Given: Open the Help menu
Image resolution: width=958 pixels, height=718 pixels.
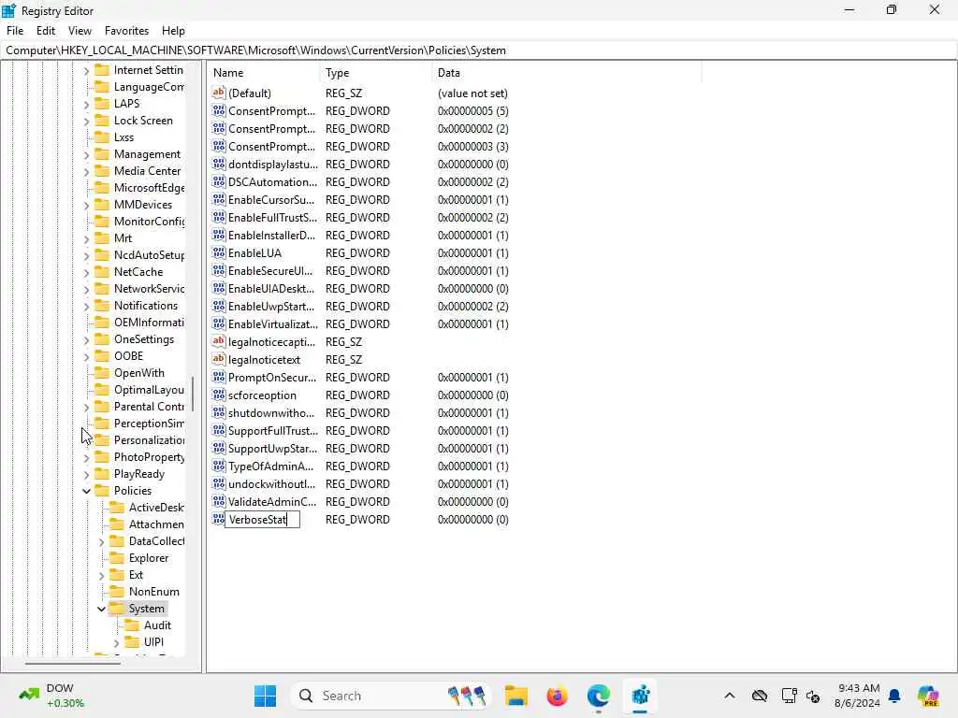Looking at the screenshot, I should click(173, 31).
